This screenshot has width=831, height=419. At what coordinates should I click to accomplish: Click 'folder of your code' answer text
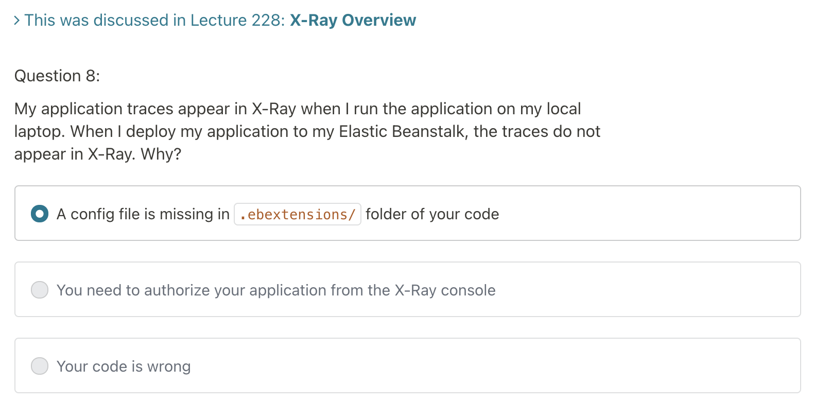click(x=432, y=214)
